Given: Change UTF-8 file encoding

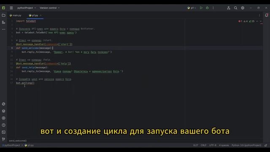Looking at the screenshot, I should click(213, 145).
